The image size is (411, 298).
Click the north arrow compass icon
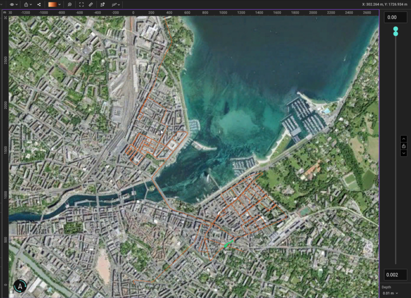[x=20, y=286]
